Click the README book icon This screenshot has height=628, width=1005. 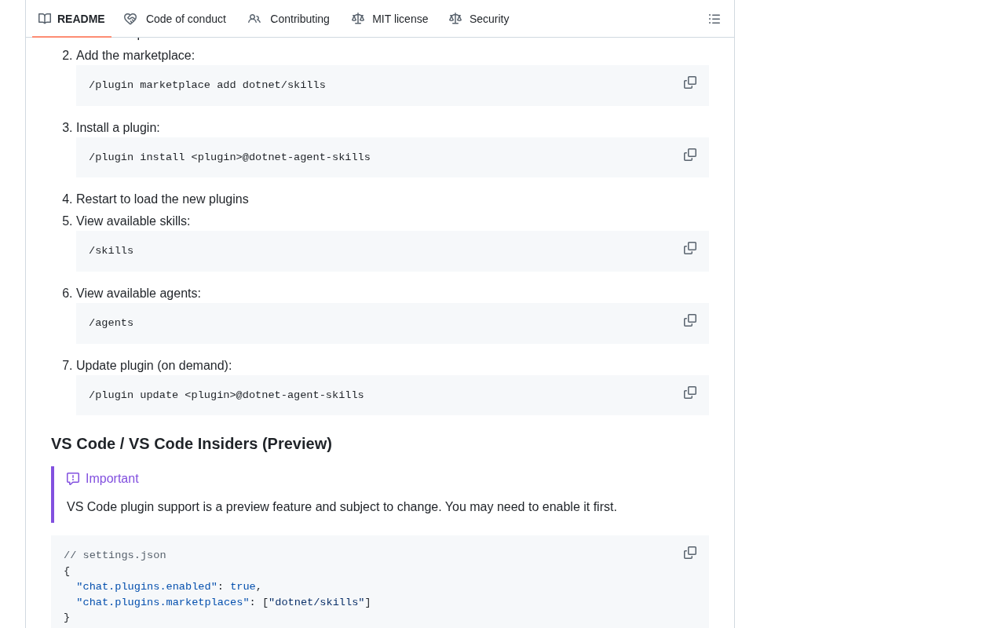click(x=45, y=19)
